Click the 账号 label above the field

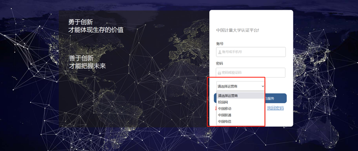(220, 43)
